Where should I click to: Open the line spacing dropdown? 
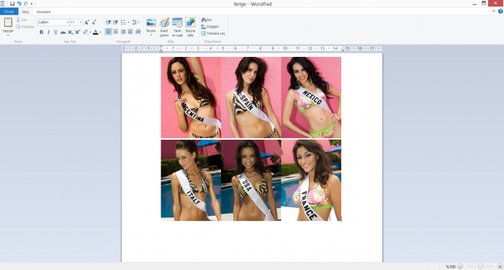coord(136,22)
